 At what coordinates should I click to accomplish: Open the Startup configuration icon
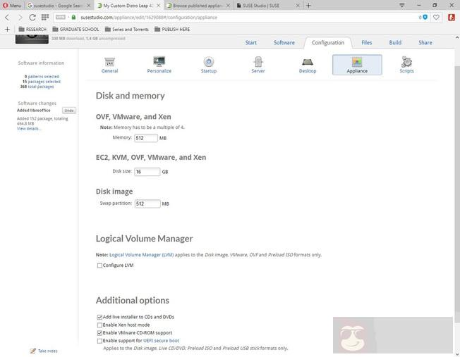pos(209,65)
